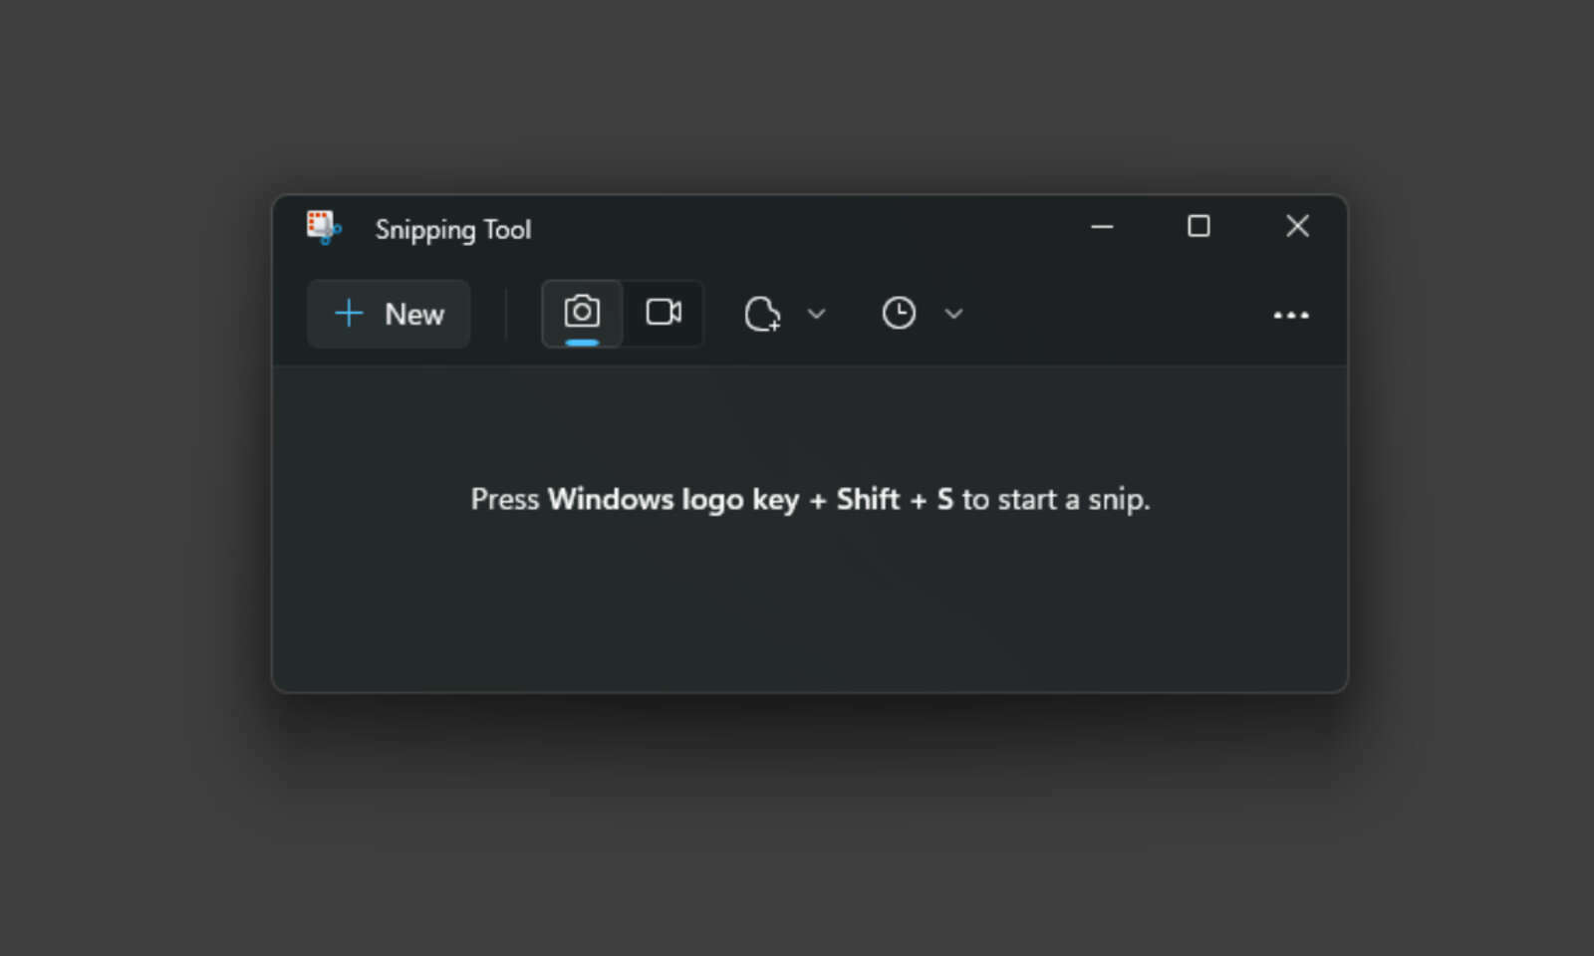Click the highlighted camera mode tab
This screenshot has width=1594, height=956.
pos(582,312)
